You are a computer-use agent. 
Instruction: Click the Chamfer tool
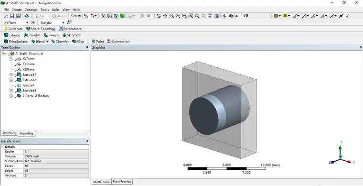point(60,41)
